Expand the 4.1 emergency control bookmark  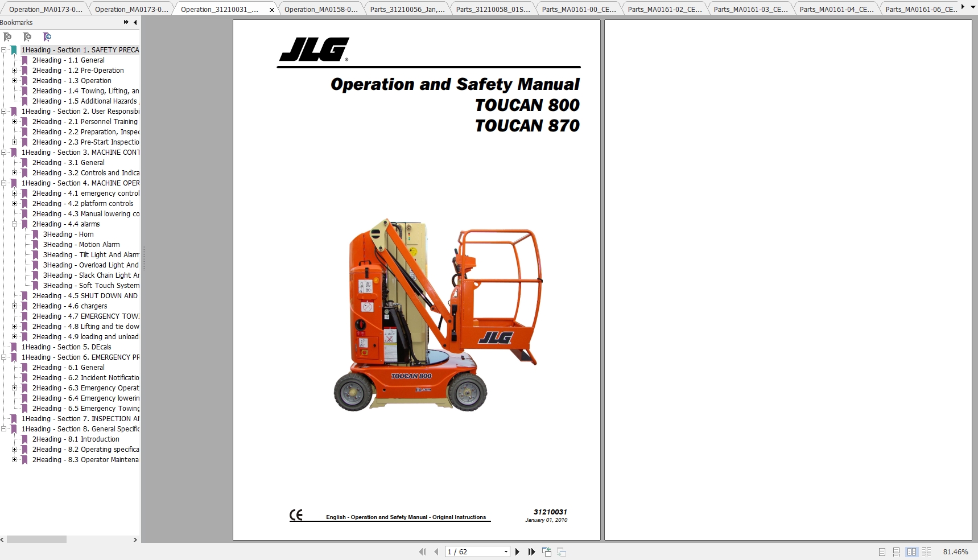15,193
